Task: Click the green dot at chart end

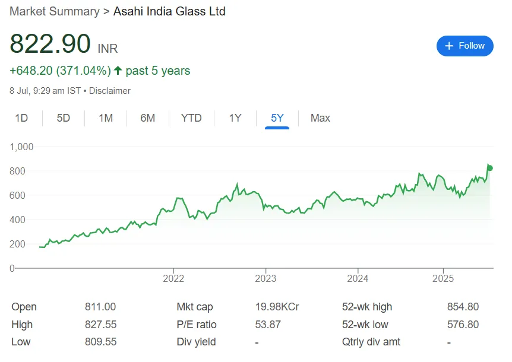Action: point(490,168)
